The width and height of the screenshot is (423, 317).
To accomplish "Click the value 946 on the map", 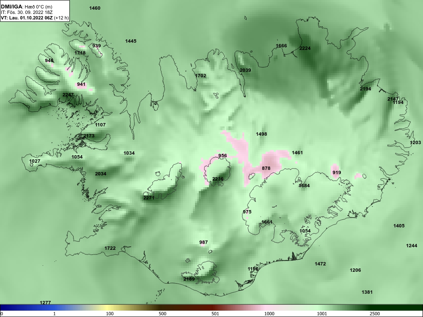I will coord(49,60).
